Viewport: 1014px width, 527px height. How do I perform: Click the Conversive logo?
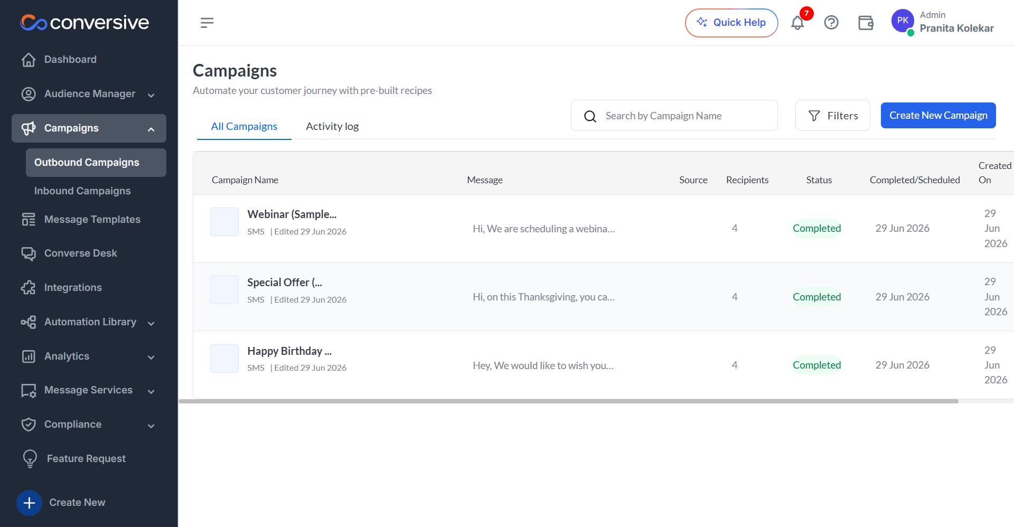pos(84,23)
